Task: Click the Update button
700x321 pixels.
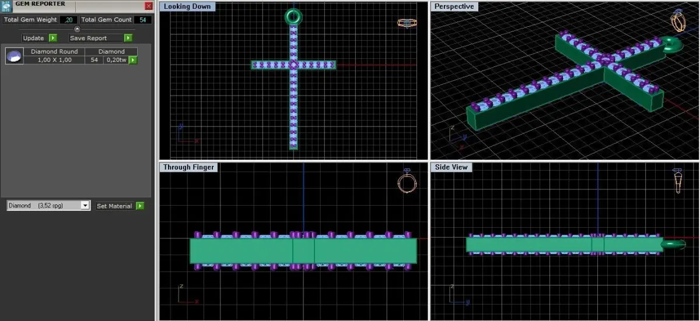Action: click(33, 38)
